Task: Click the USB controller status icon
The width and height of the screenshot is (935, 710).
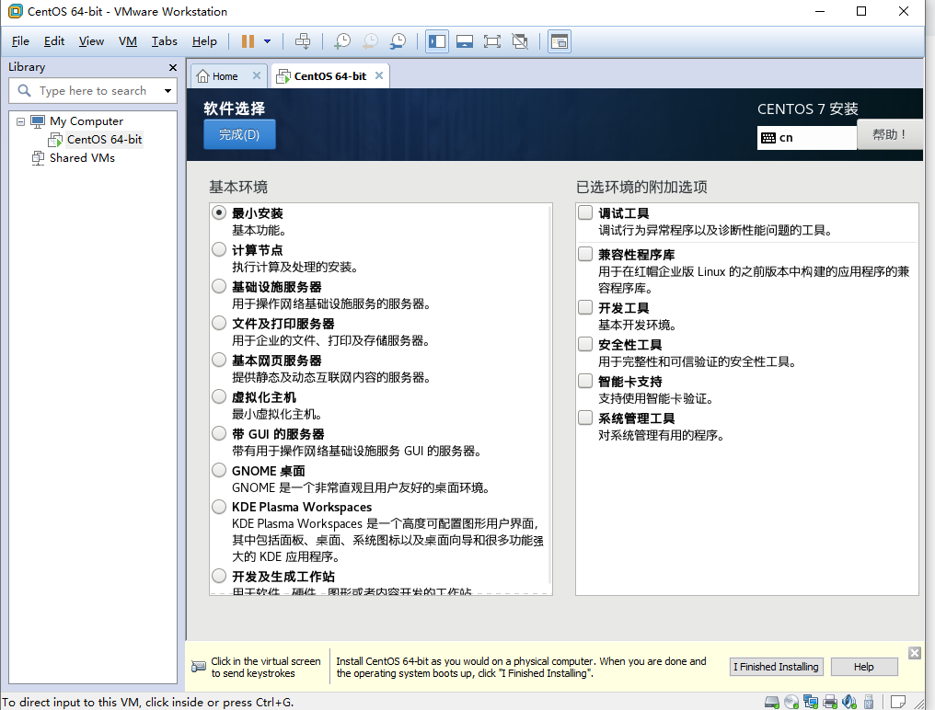Action: point(869,702)
